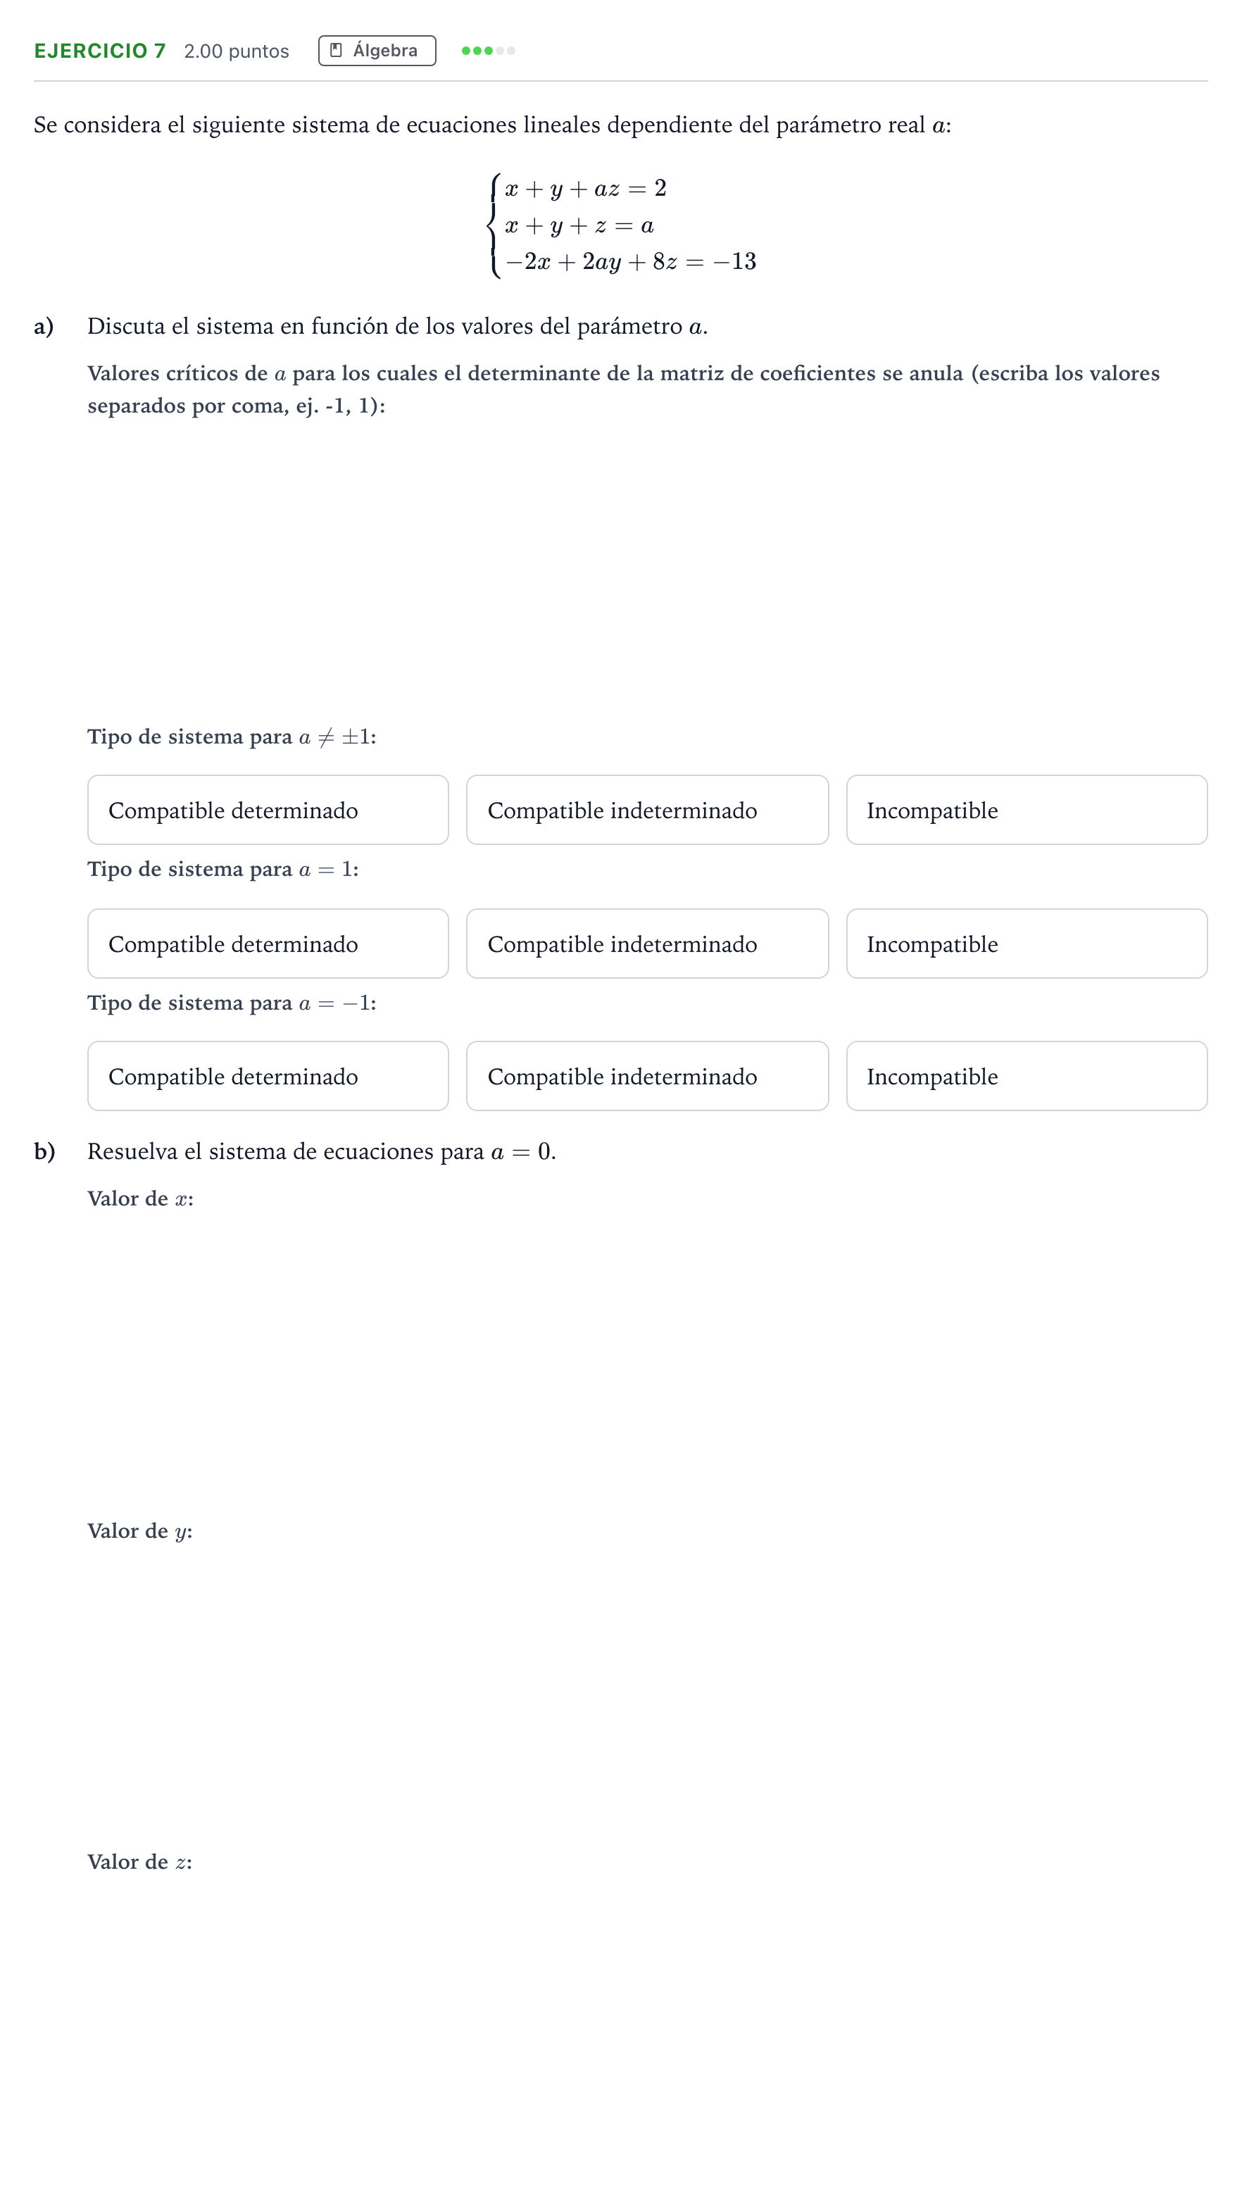Select Compatible indeterminado for a ≠ ±1
The width and height of the screenshot is (1242, 2204).
648,809
